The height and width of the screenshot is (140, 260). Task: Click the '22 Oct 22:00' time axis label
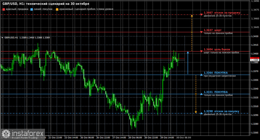(55, 138)
